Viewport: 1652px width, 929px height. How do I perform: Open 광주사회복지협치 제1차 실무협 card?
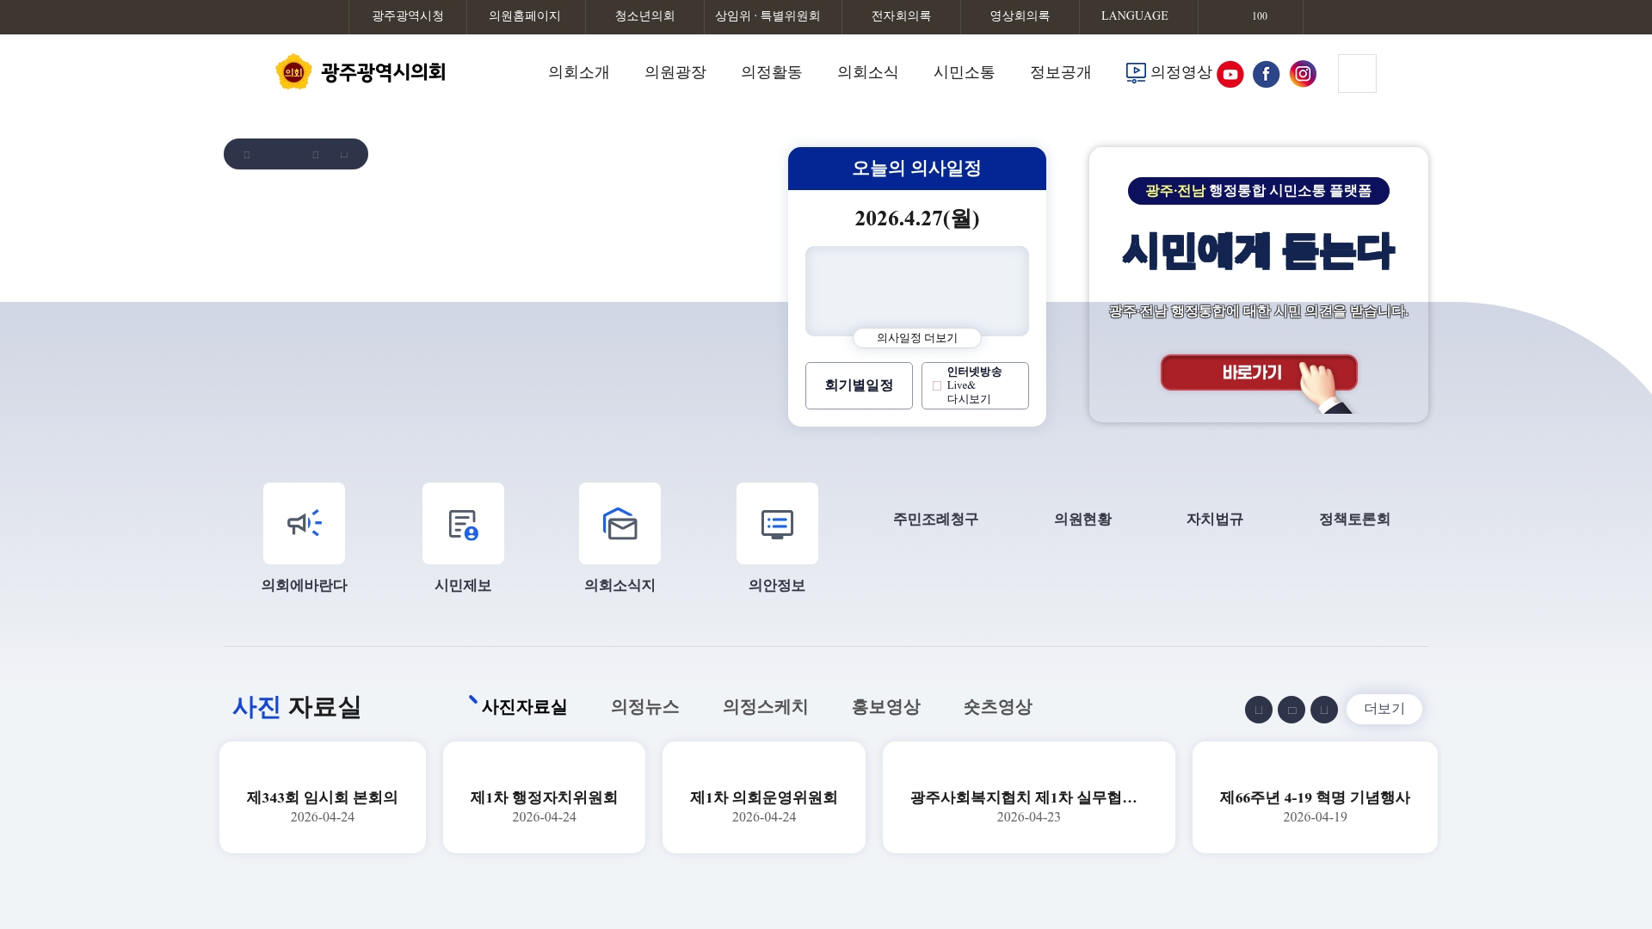coord(1029,797)
